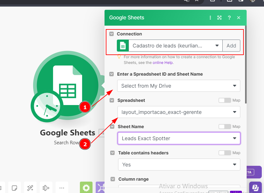Expand the Google Sheets panel to fullscreen
264x193 pixels.
click(219, 18)
